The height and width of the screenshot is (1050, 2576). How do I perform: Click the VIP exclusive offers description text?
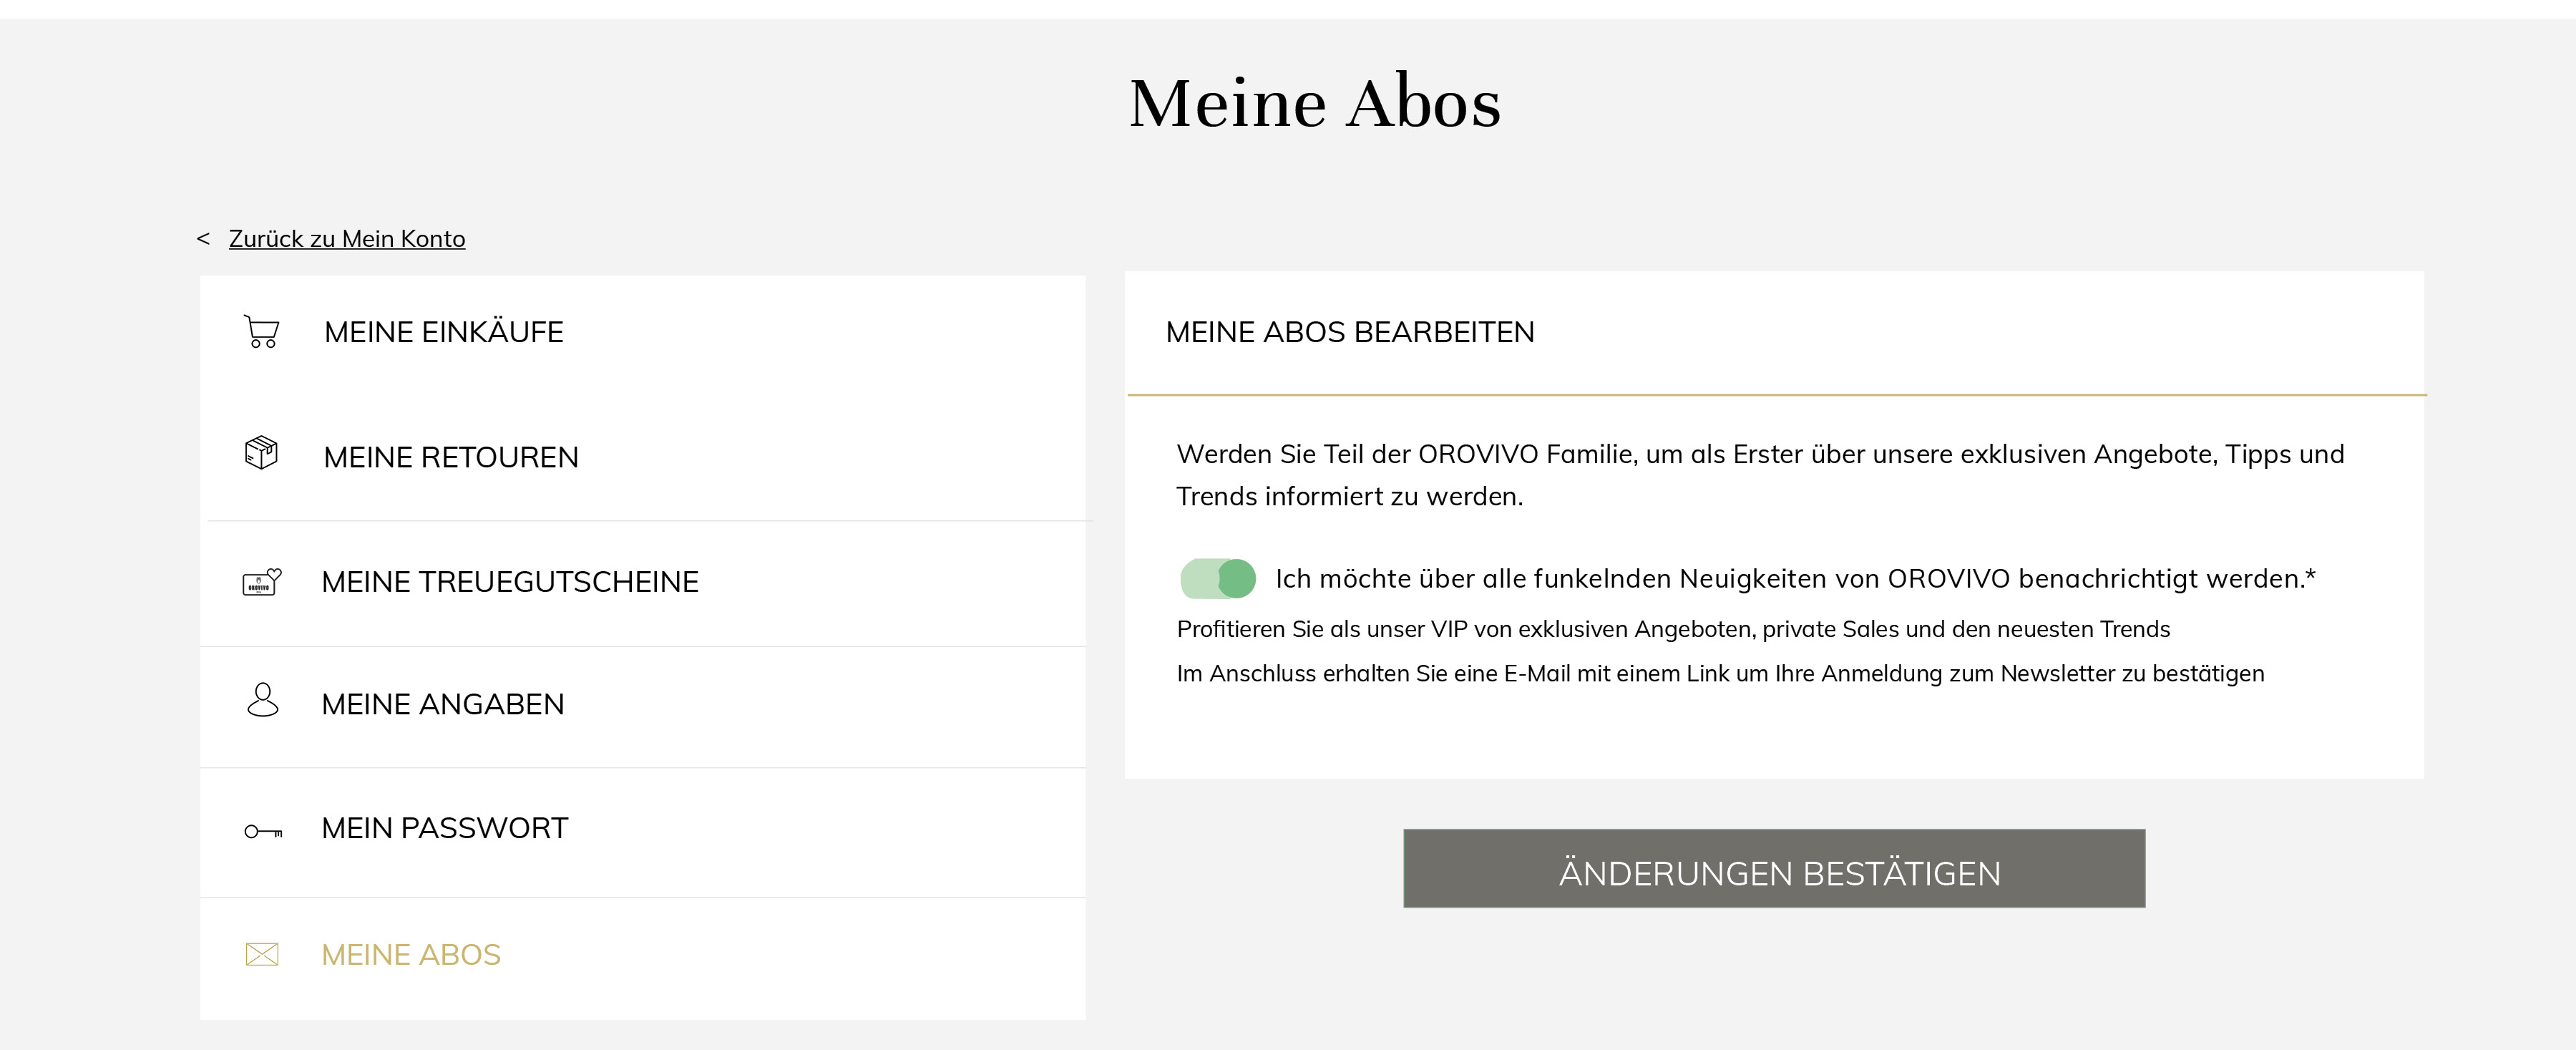(1673, 630)
